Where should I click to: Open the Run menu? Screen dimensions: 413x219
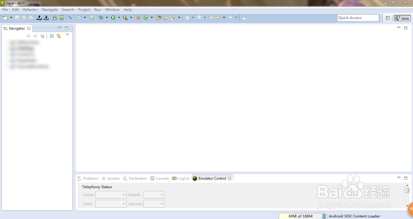pyautogui.click(x=98, y=10)
